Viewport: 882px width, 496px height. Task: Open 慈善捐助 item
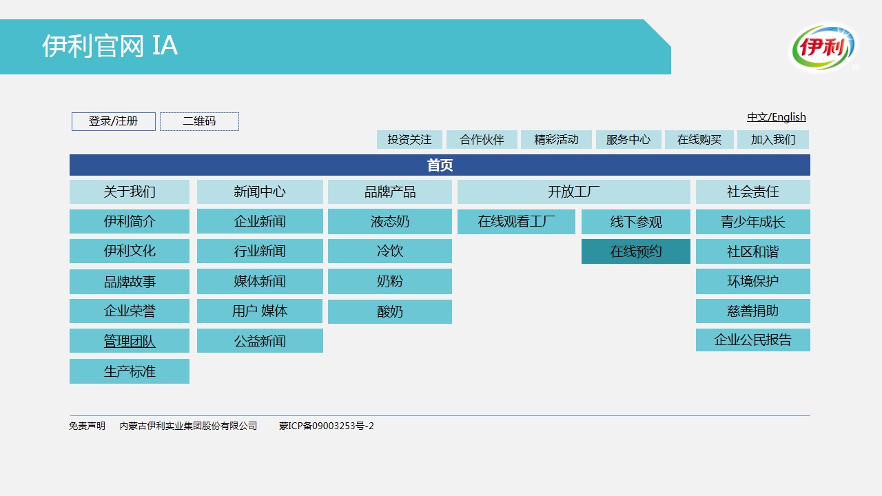tap(753, 311)
